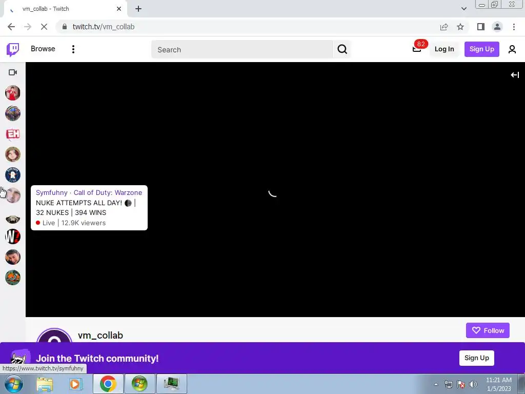Open the EH logo channel in sidebar

pyautogui.click(x=13, y=134)
